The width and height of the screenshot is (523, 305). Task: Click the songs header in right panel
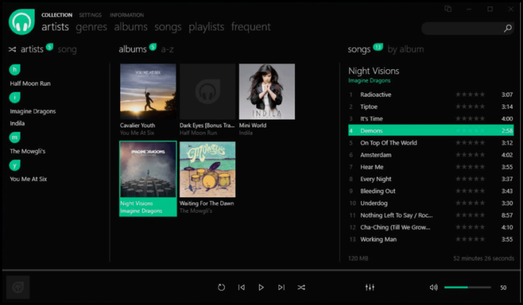tap(359, 50)
